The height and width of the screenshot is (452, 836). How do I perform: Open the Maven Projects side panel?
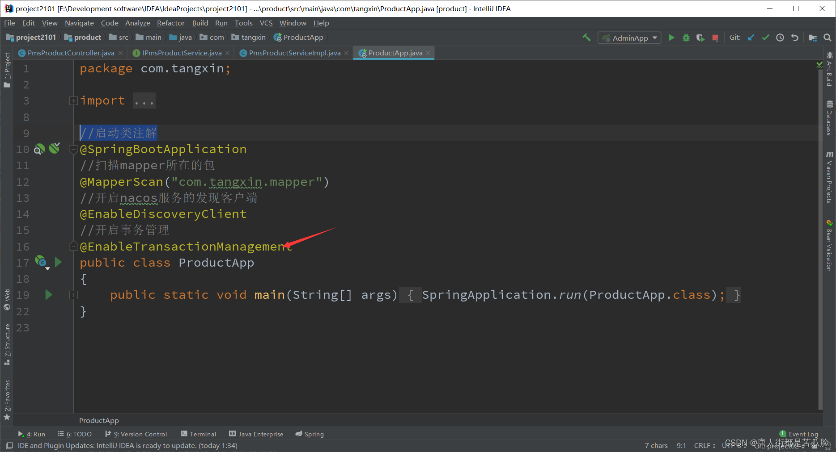[829, 178]
